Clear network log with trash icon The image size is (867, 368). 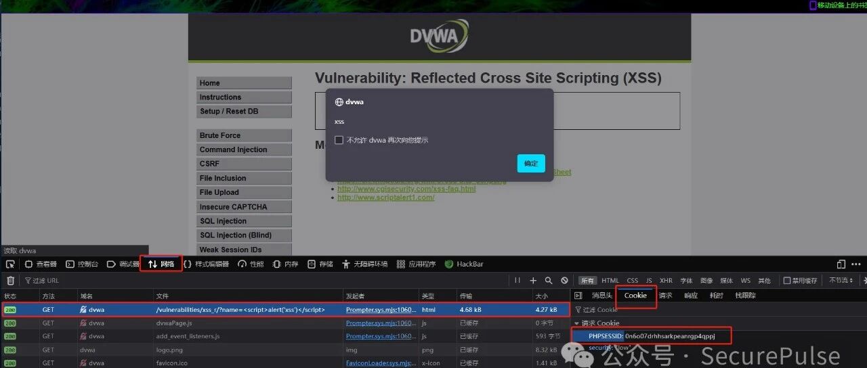10,280
